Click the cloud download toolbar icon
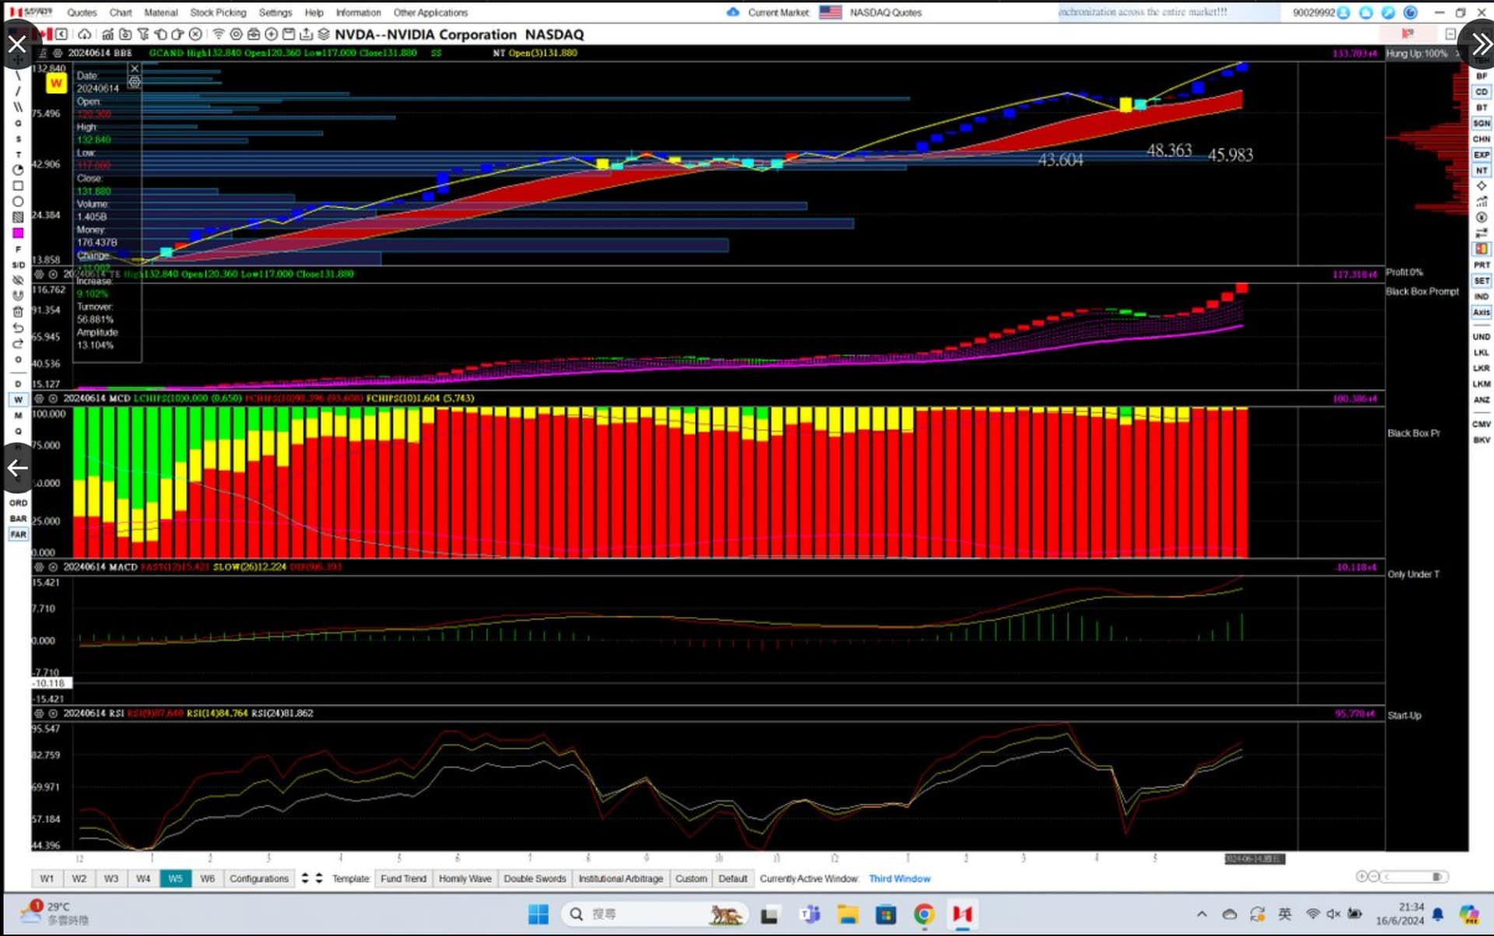 (84, 34)
